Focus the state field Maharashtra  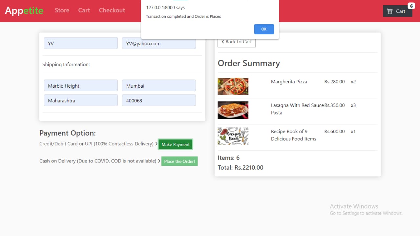point(81,100)
